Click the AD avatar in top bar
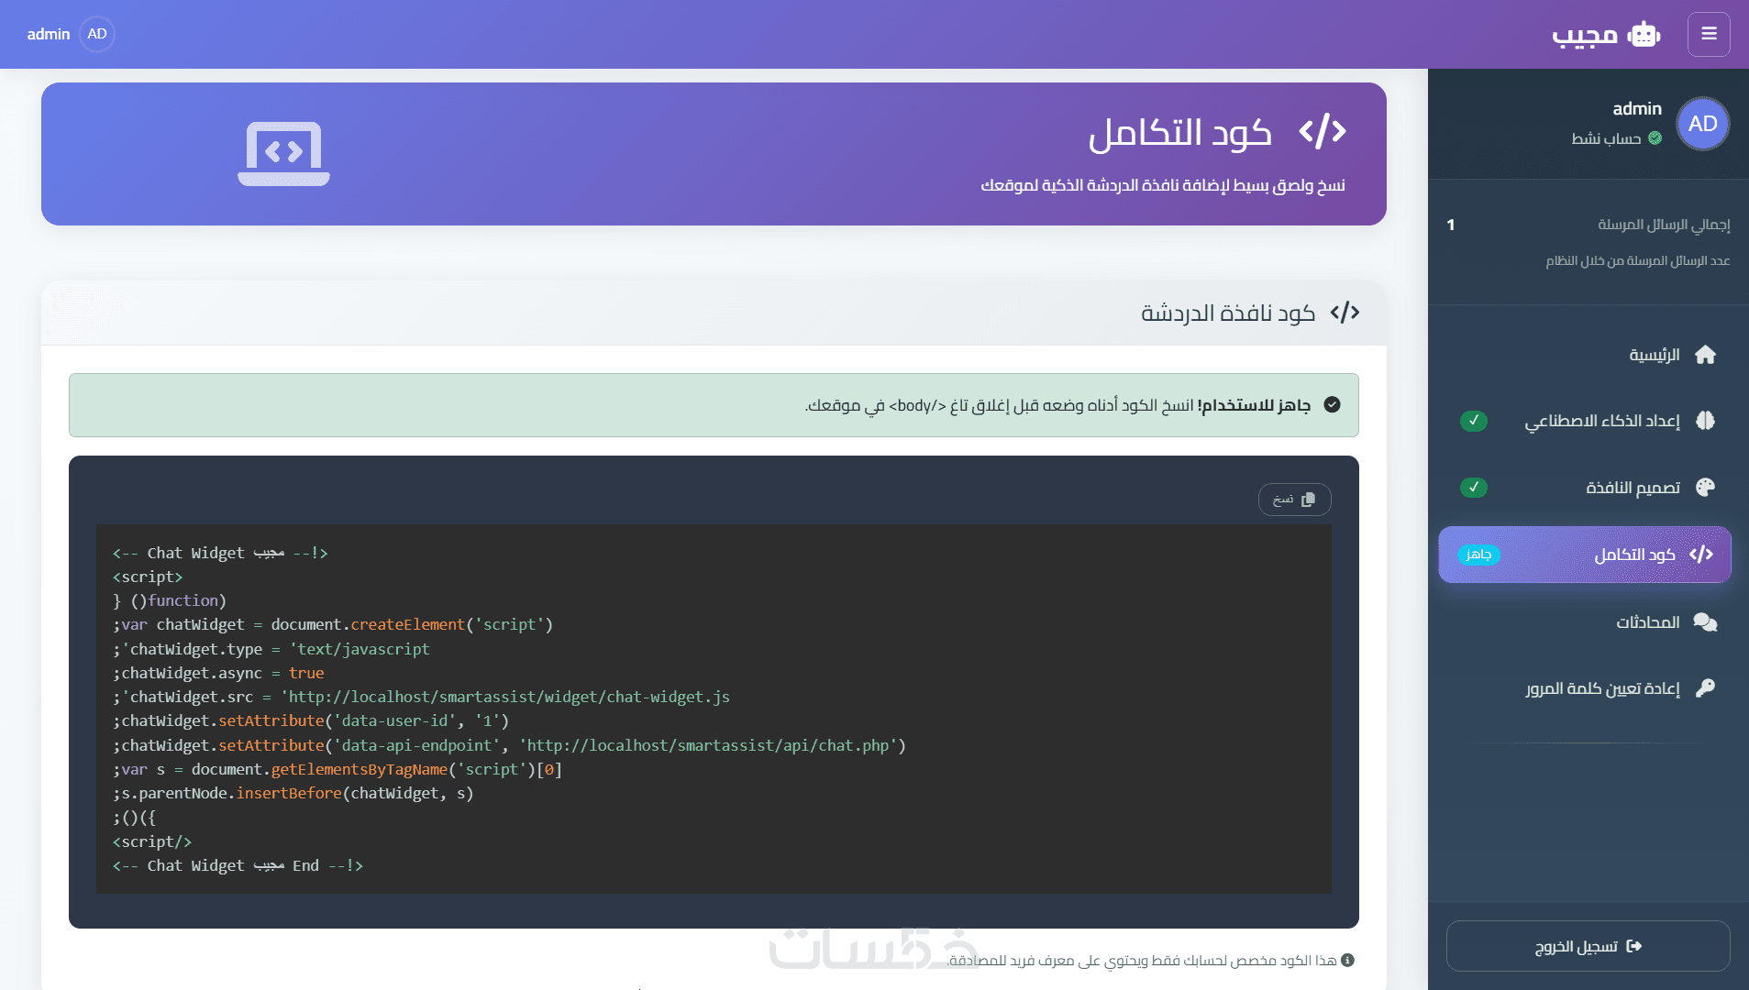The width and height of the screenshot is (1749, 990). pos(97,34)
